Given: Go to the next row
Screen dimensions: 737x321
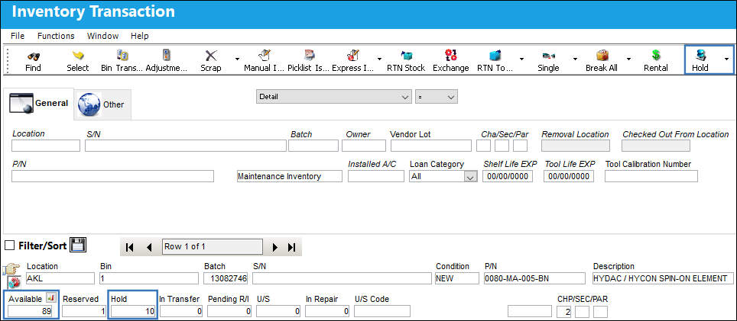Looking at the screenshot, I should (275, 248).
